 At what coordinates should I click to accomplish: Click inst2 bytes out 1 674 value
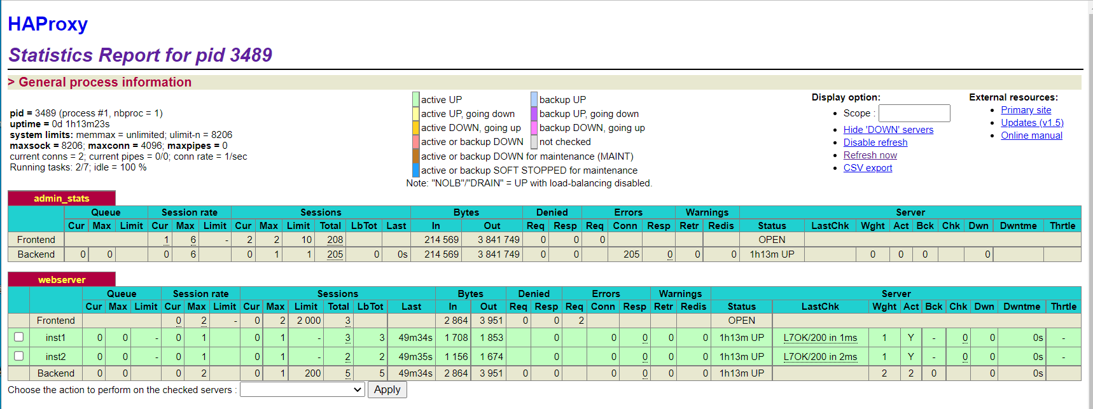(x=491, y=357)
